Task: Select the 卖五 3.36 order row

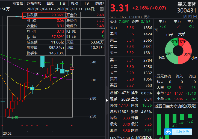Action: [x=131, y=28]
